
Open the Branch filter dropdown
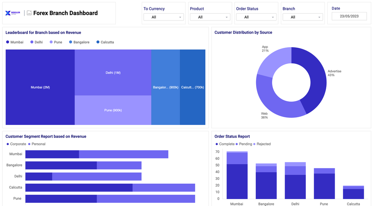click(302, 17)
